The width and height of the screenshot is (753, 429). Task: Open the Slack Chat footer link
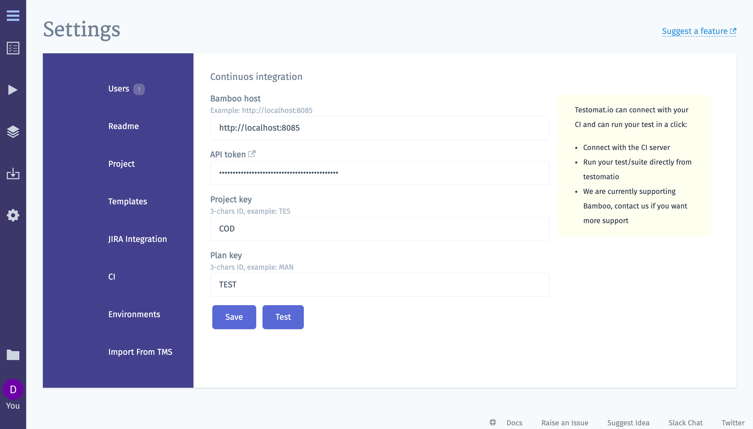tap(686, 423)
